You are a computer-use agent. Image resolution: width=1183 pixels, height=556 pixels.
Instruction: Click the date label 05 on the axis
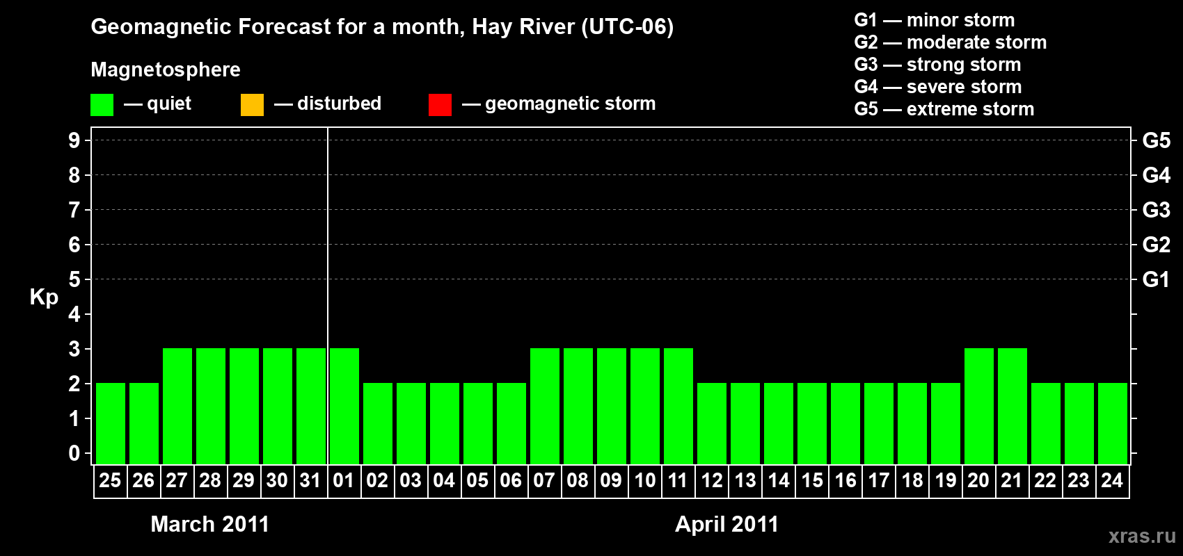click(x=477, y=480)
